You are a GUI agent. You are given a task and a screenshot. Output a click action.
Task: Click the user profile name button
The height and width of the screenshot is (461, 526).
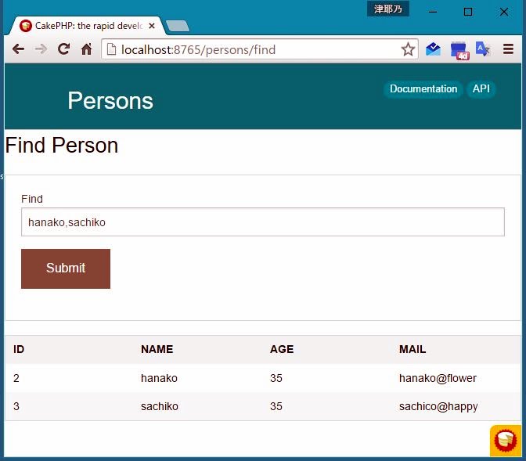388,9
